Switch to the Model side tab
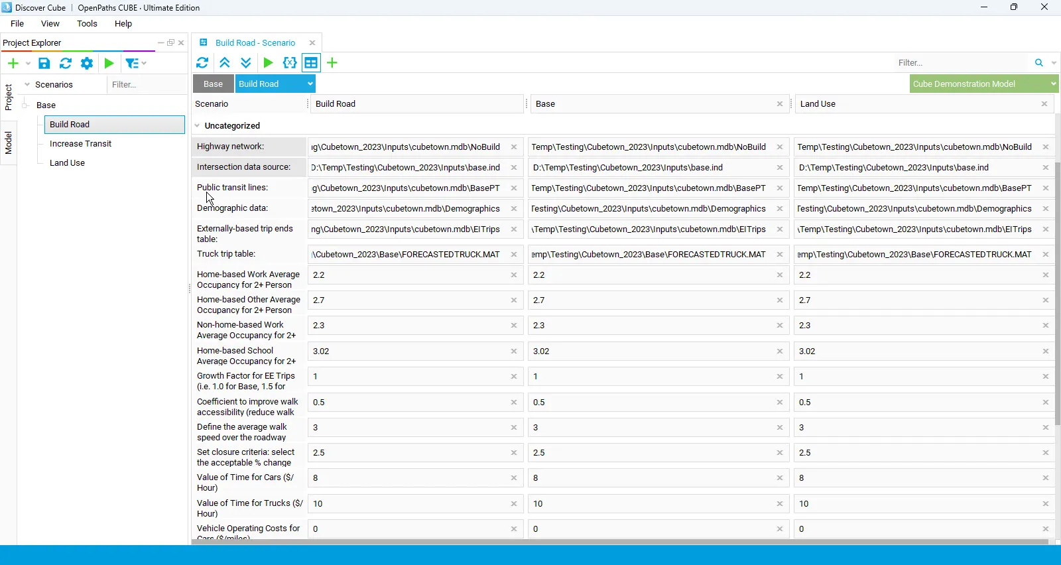Image resolution: width=1061 pixels, height=565 pixels. pos(9,143)
